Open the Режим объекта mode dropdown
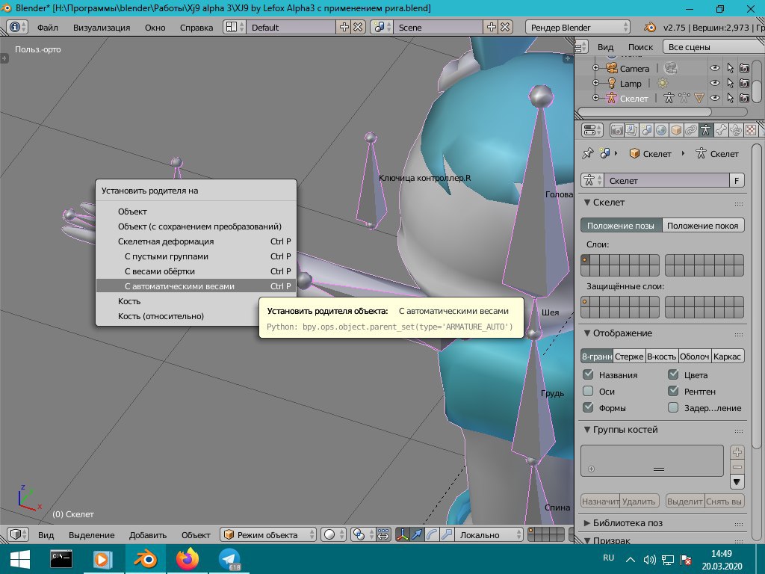Screen dimensions: 765x574 (268, 534)
